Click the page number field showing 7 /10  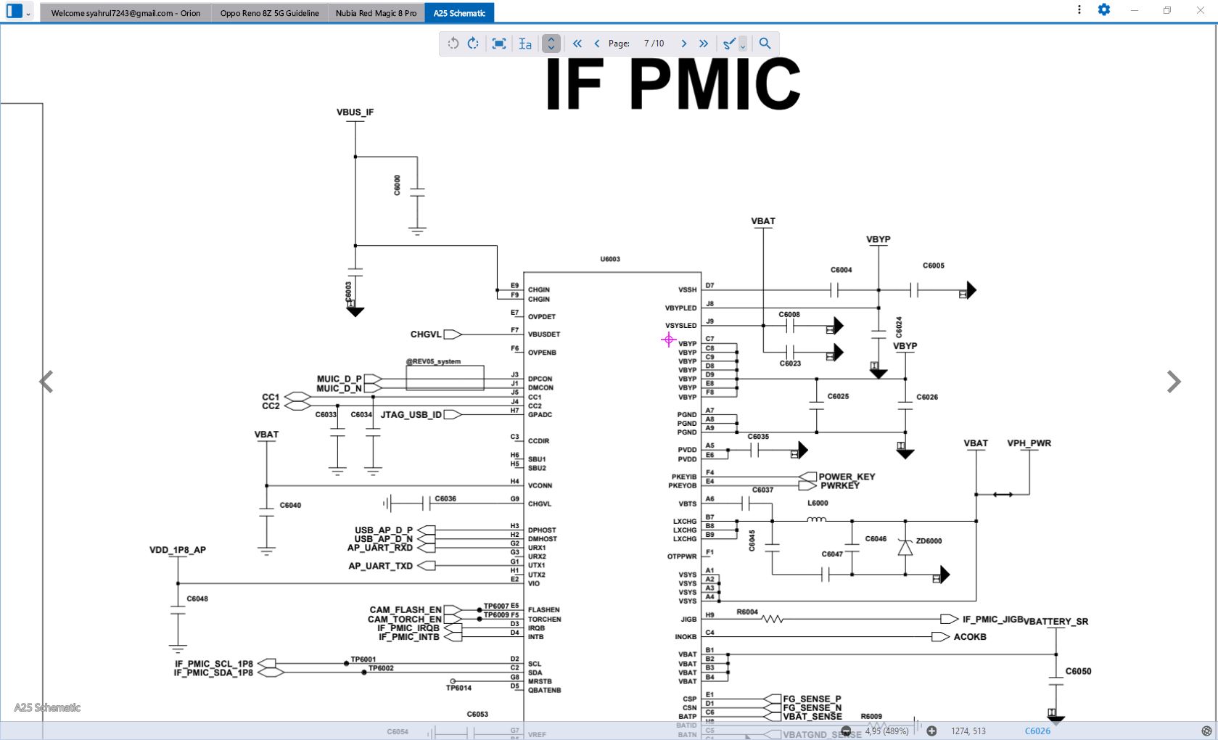point(654,44)
